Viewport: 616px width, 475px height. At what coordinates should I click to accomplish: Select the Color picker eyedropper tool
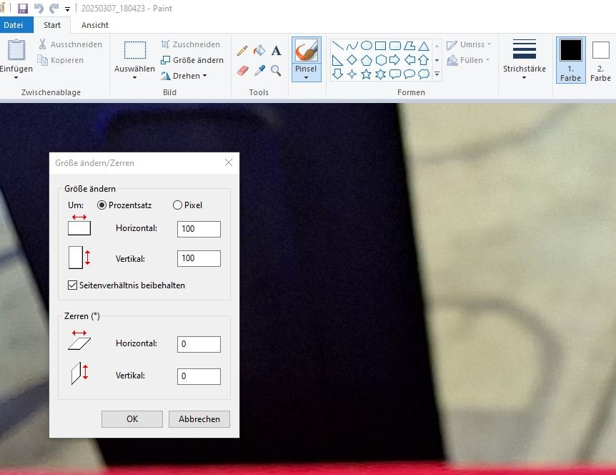[x=259, y=71]
